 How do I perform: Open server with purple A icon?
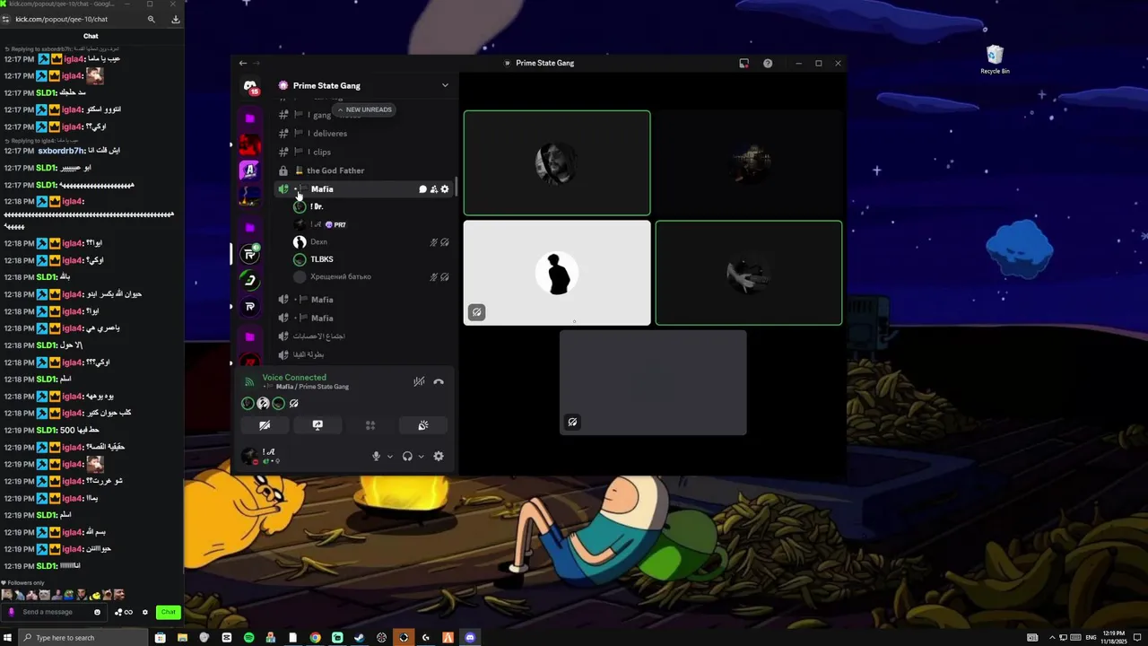point(250,170)
